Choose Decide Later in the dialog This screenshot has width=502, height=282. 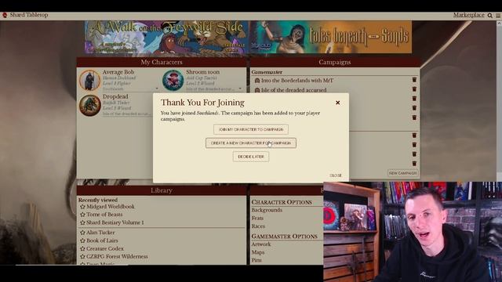click(x=251, y=157)
